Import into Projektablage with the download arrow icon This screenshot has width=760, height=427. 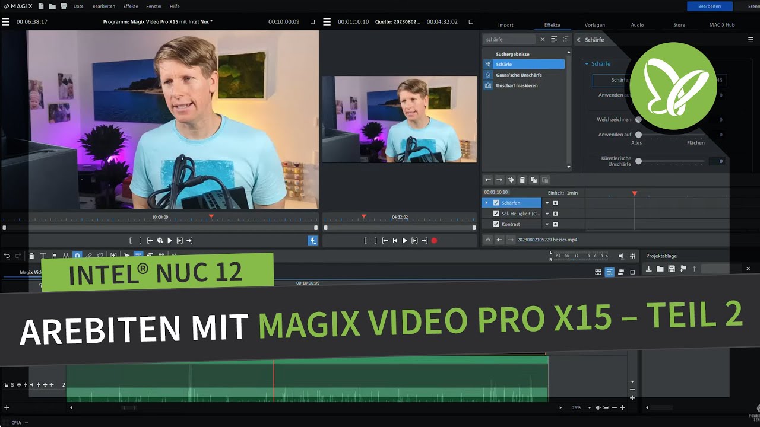pos(649,269)
